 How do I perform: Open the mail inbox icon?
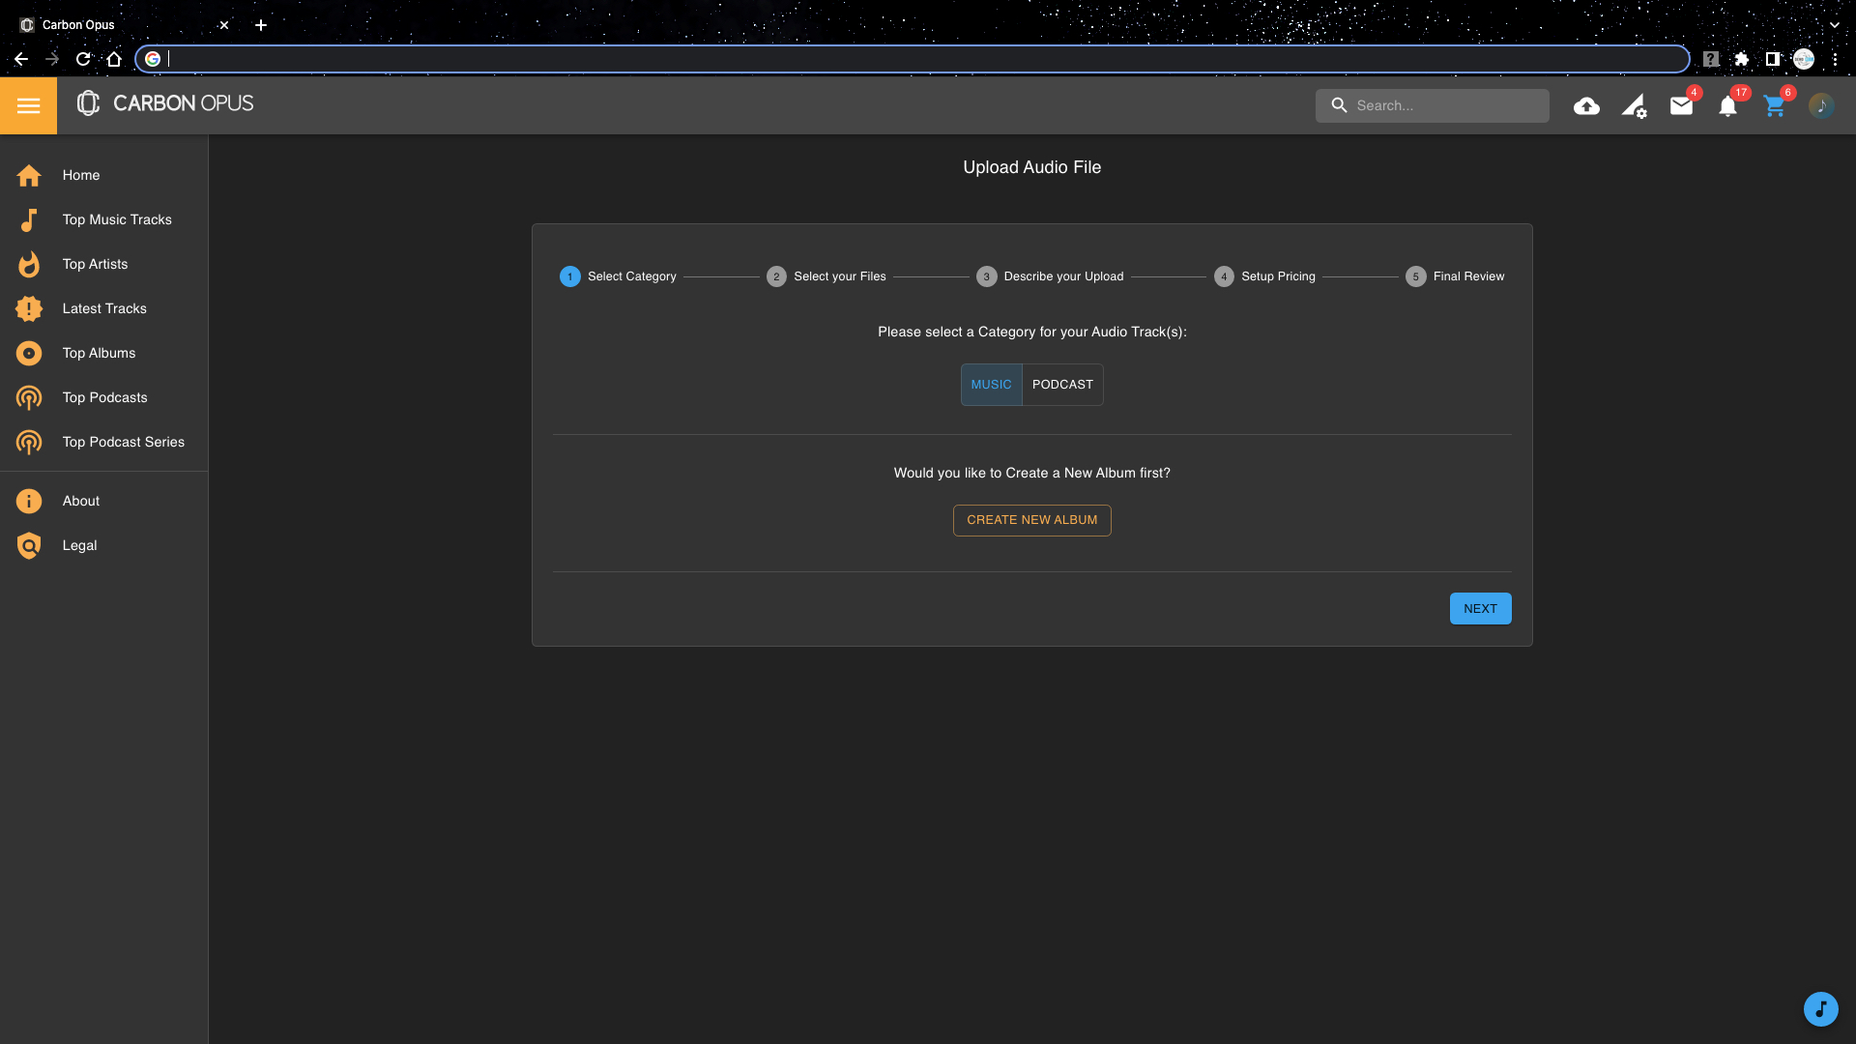(x=1681, y=106)
